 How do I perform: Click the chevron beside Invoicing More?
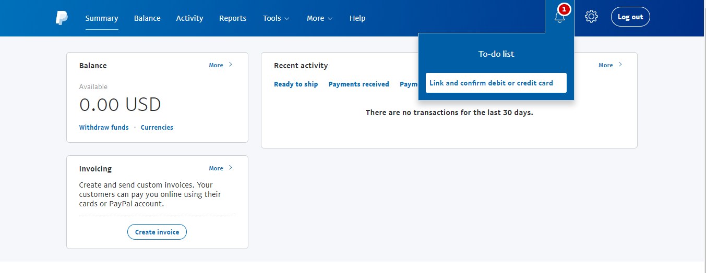click(231, 168)
